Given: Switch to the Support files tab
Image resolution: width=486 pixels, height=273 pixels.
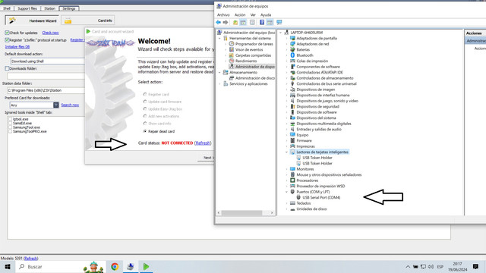Looking at the screenshot, I should [27, 8].
